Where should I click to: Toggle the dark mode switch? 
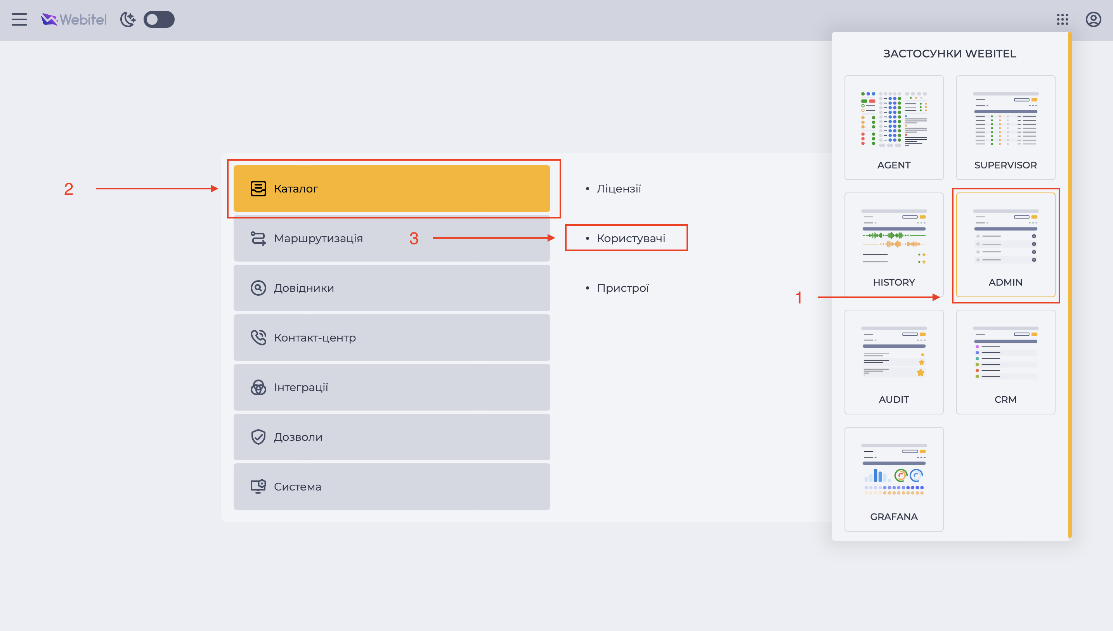[159, 19]
